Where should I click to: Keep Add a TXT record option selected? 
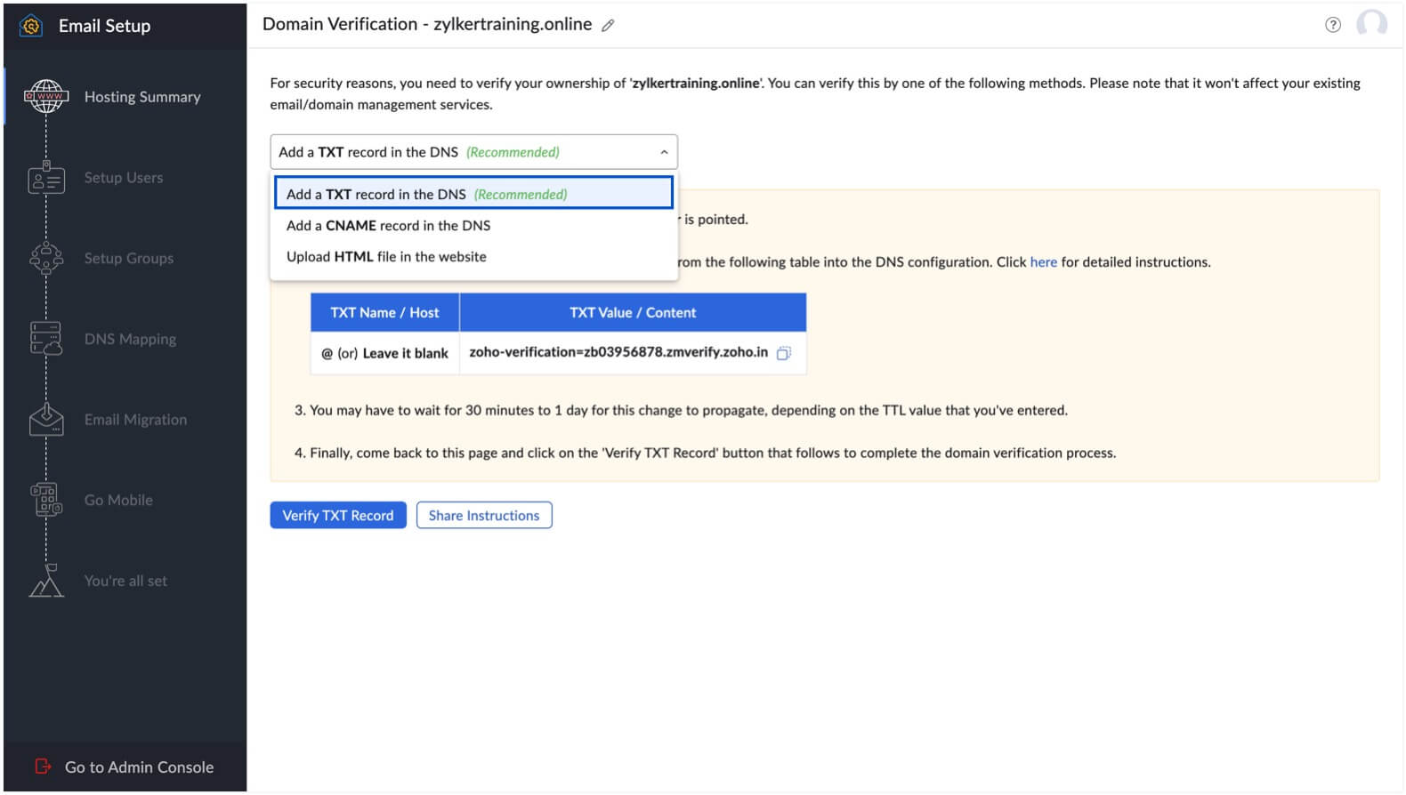coord(425,193)
